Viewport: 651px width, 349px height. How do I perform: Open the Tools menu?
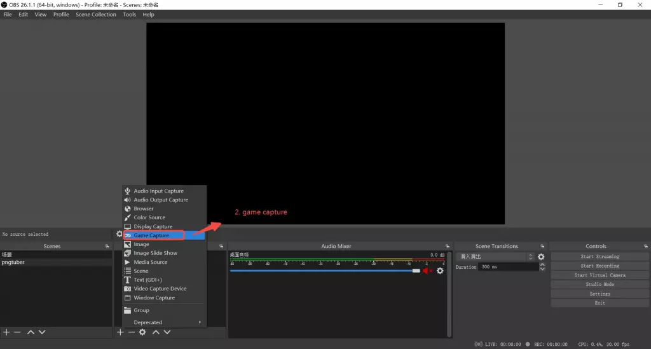[129, 15]
